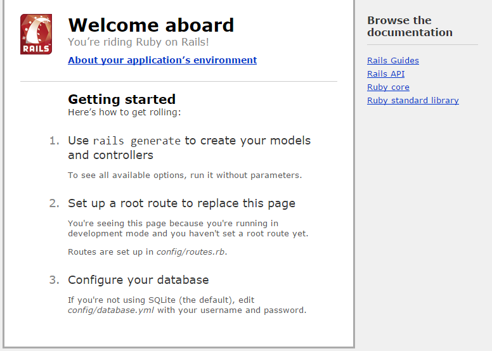Click Set up a root route heading
This screenshot has height=351, width=492.
(182, 203)
